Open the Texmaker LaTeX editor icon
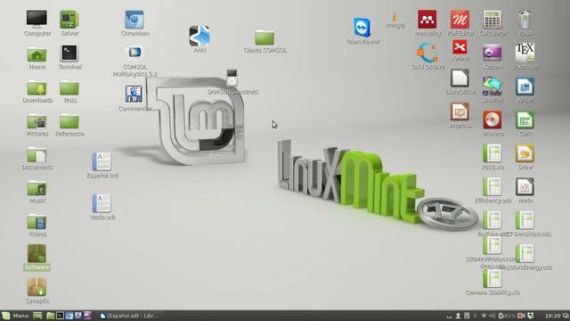The width and height of the screenshot is (570, 321). 525,53
